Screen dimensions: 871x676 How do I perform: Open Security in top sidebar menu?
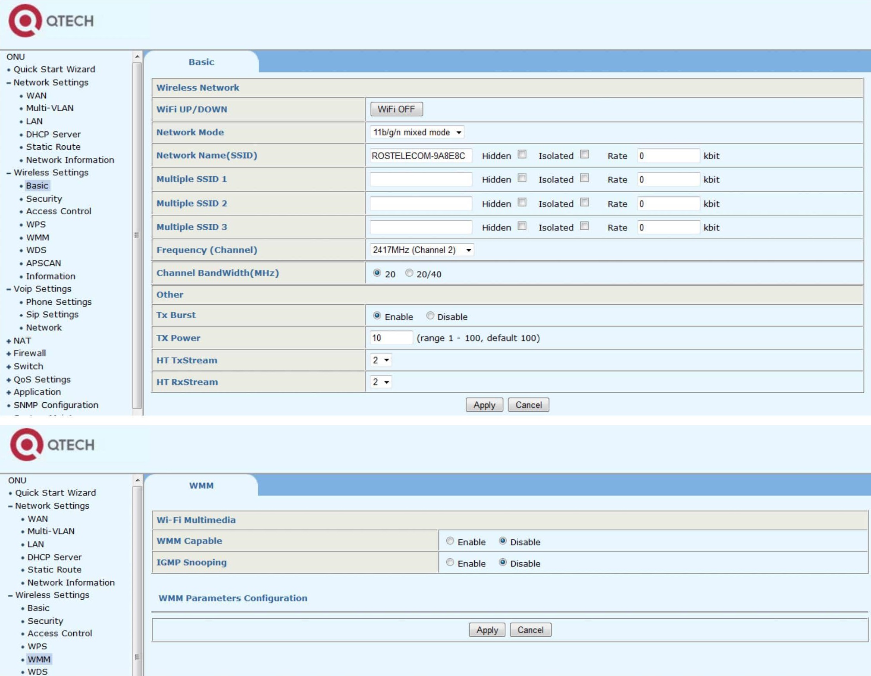click(x=44, y=199)
